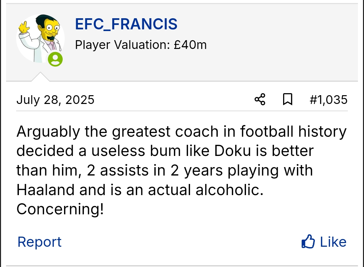The height and width of the screenshot is (267, 364).
Task: Click the word Arguably starting the post
Action: (x=48, y=132)
